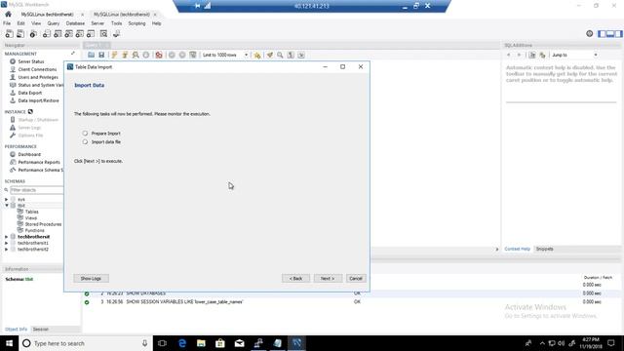Click the Dashboard icon under Performance

(x=13, y=154)
